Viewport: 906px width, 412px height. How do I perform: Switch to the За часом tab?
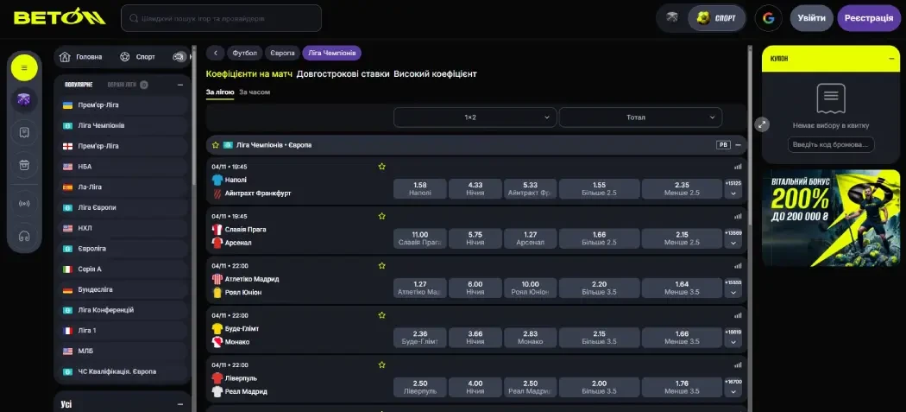(x=254, y=92)
